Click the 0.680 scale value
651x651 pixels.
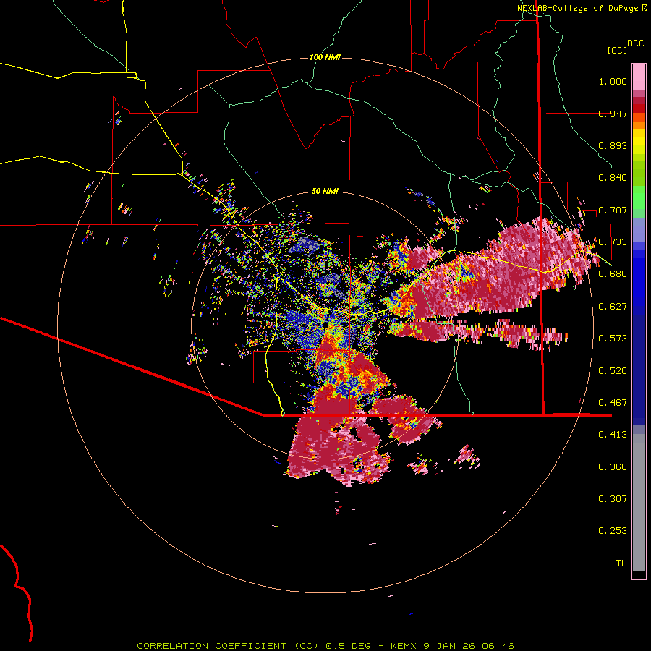pos(613,274)
